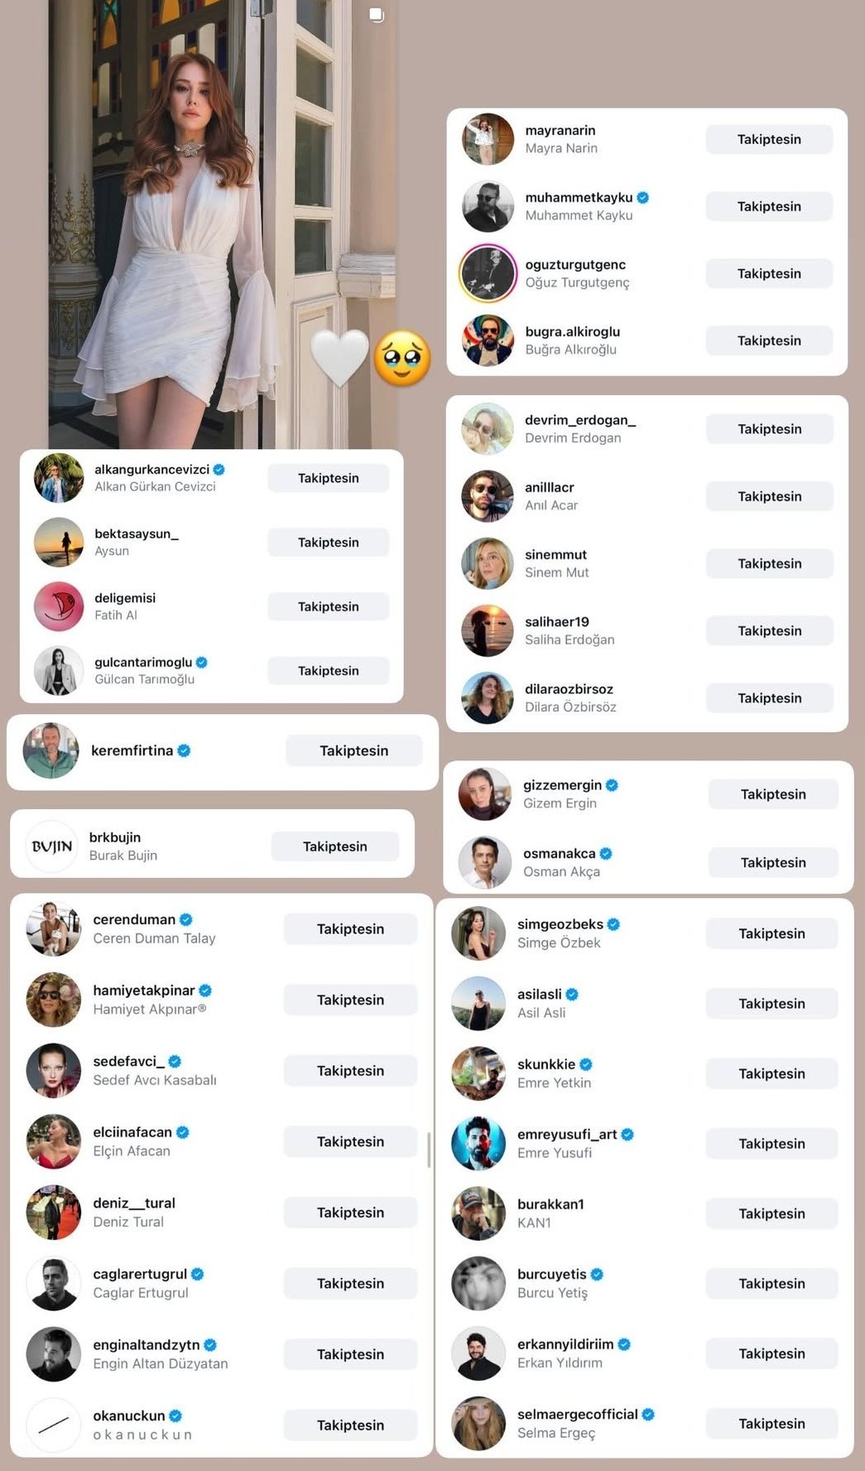865x1471 pixels.
Task: Tap the pleading-face emoji sticker
Action: tap(402, 358)
